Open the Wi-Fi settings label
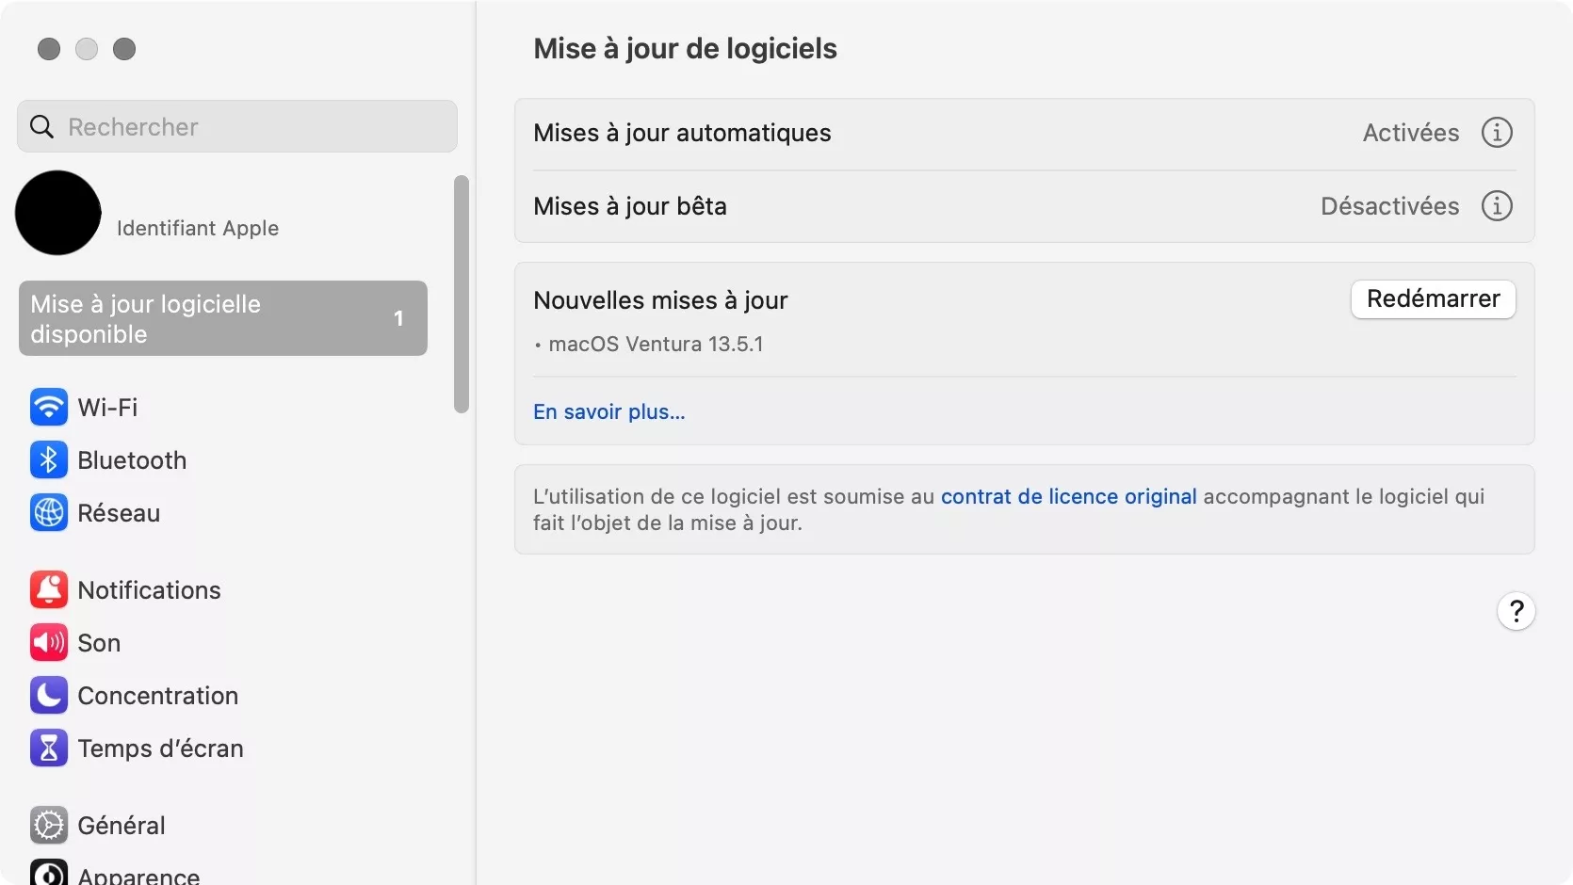The height and width of the screenshot is (885, 1573). click(x=107, y=408)
